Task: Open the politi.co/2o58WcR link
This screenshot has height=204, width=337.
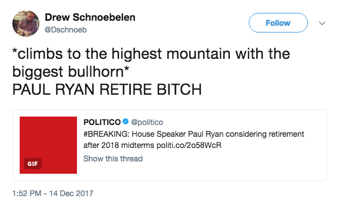Action: [189, 145]
